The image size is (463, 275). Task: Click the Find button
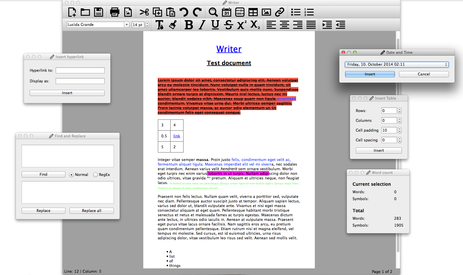(x=44, y=175)
